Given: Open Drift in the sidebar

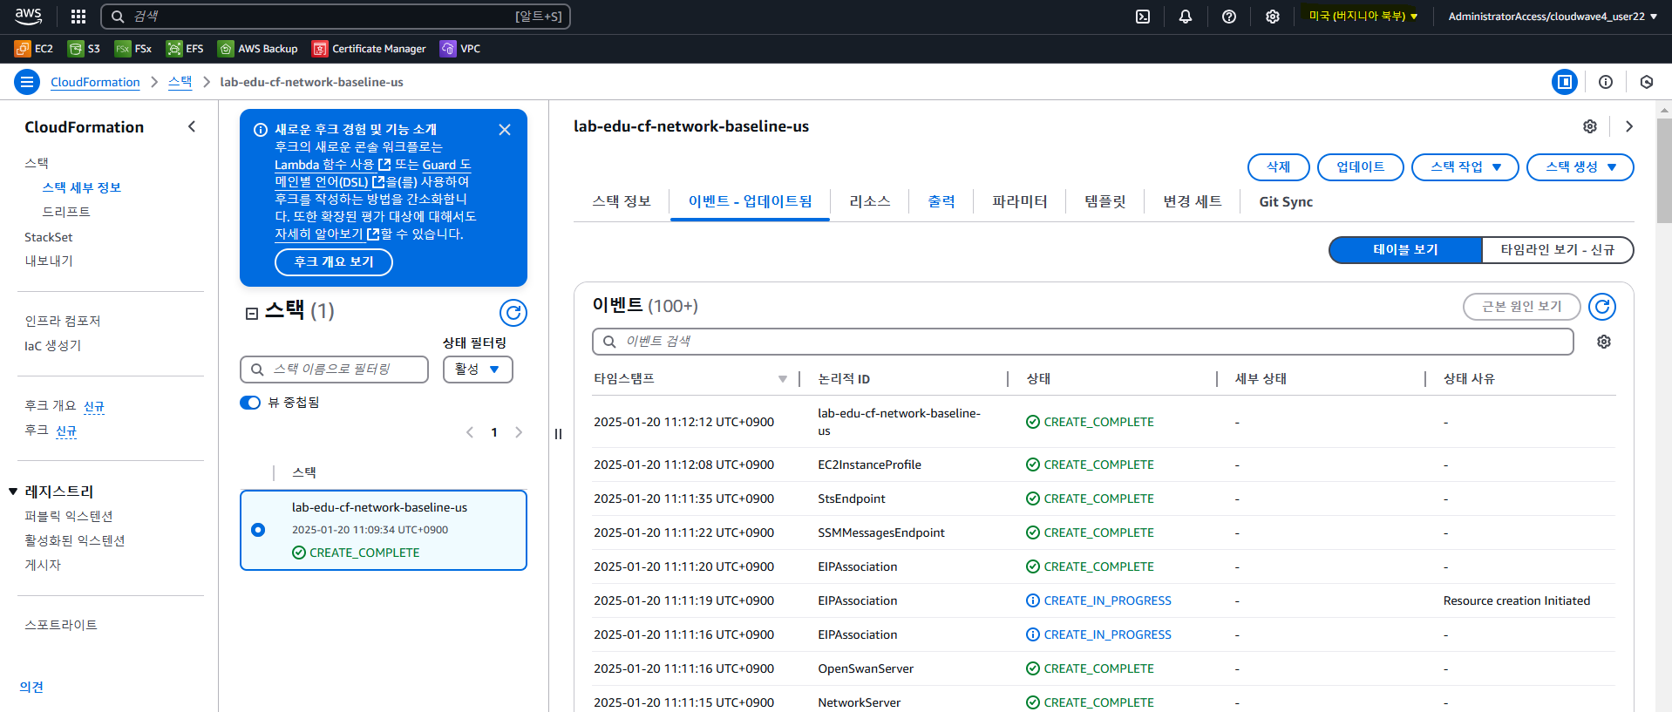Looking at the screenshot, I should tap(66, 212).
